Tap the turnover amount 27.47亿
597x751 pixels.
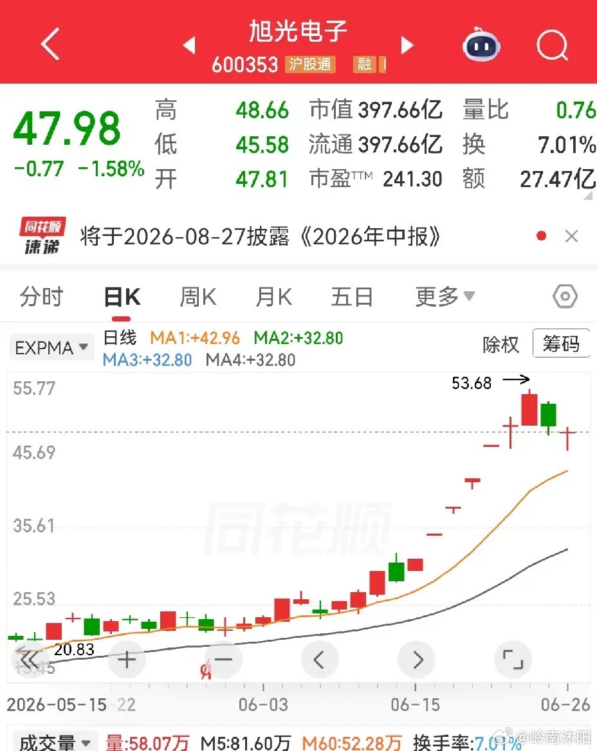pyautogui.click(x=558, y=179)
